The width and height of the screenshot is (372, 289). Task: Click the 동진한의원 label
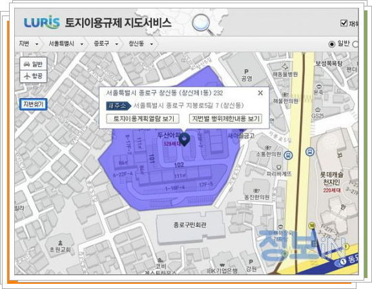[257, 197]
